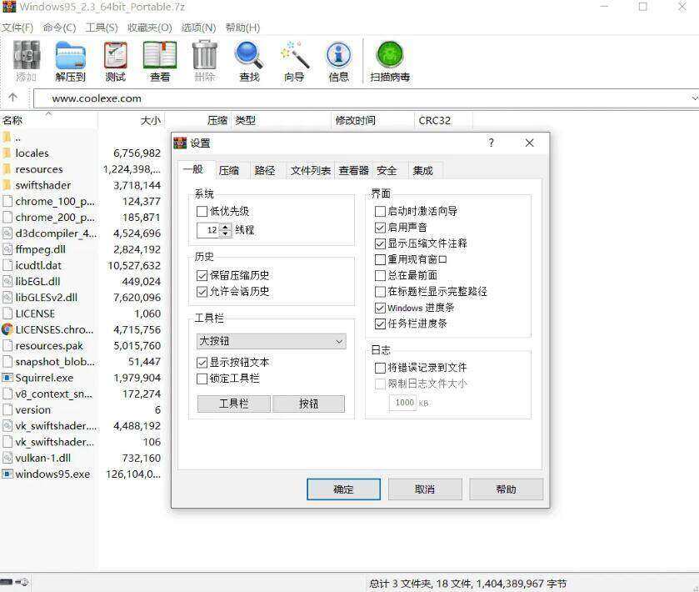Click the resources folder icon
This screenshot has height=592, width=699.
7,169
